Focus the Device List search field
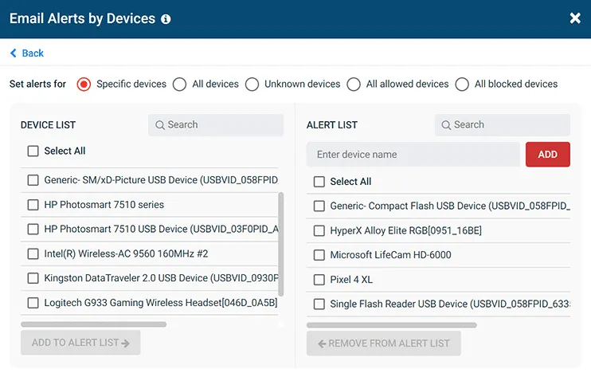This screenshot has width=591, height=377. [216, 125]
